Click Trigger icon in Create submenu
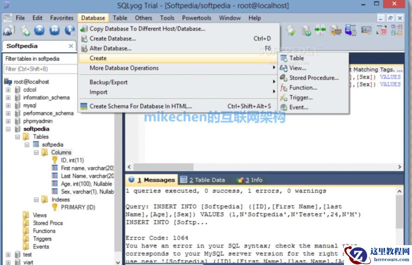412x265 pixels. click(283, 97)
